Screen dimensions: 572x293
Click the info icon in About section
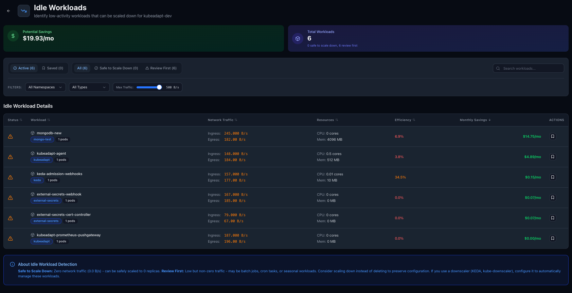[x=13, y=264]
